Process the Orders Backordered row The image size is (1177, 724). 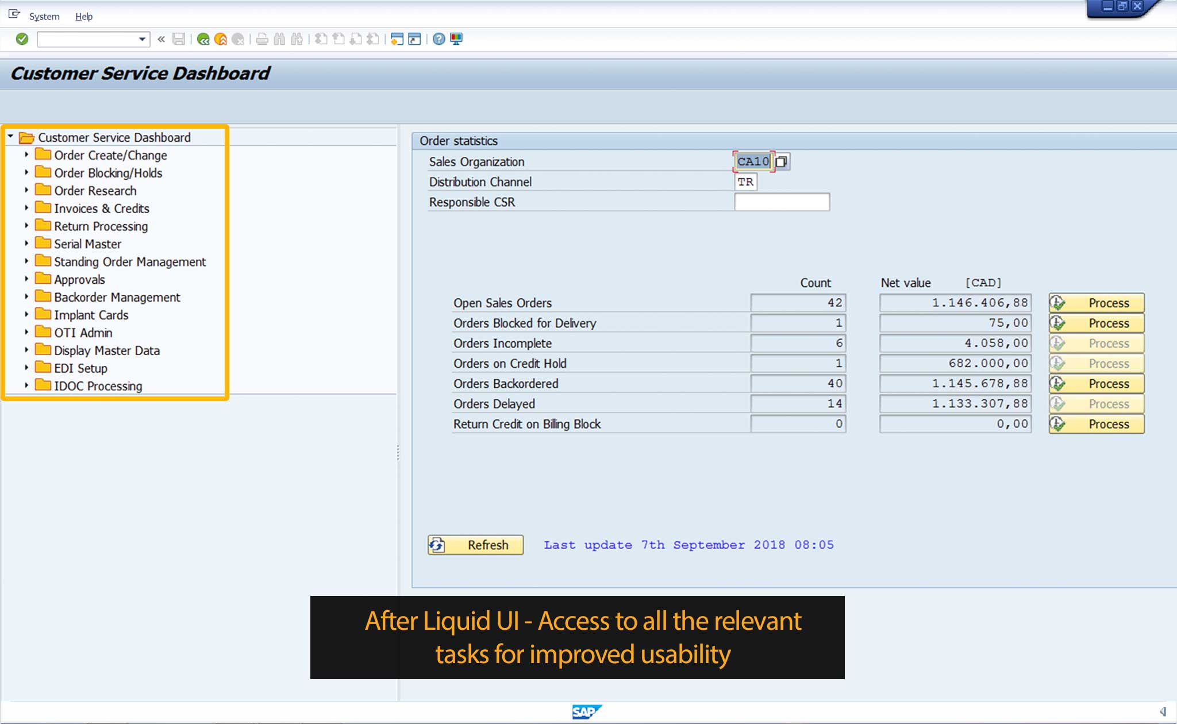(1096, 383)
